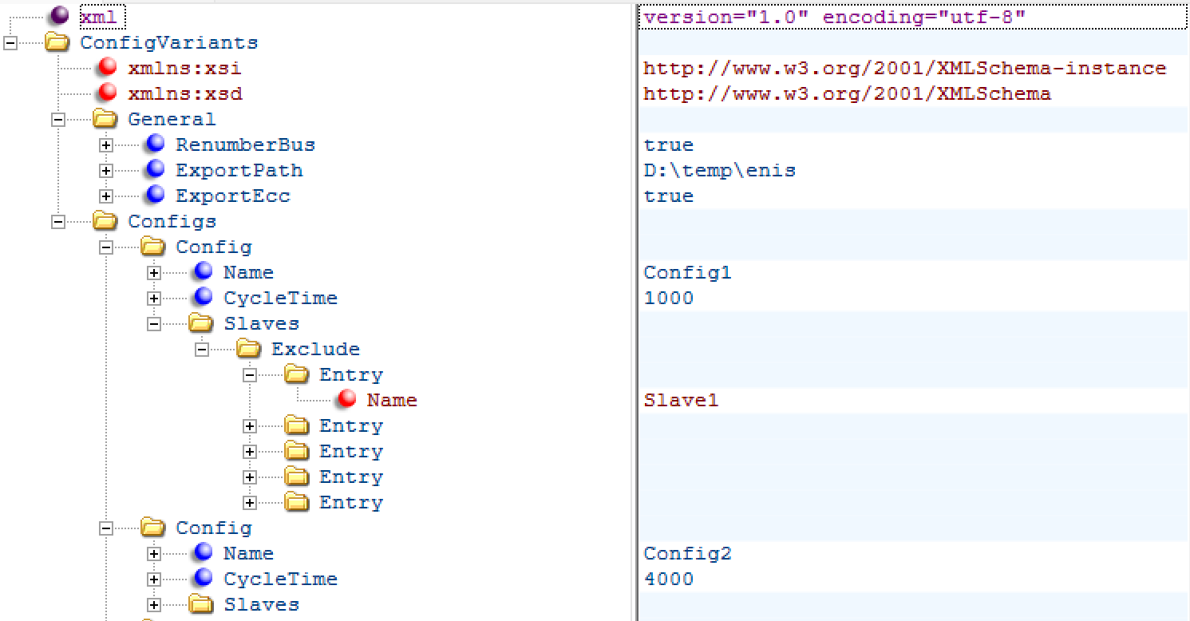The height and width of the screenshot is (621, 1190).
Task: Click the Exclude folder icon
Action: 248,347
